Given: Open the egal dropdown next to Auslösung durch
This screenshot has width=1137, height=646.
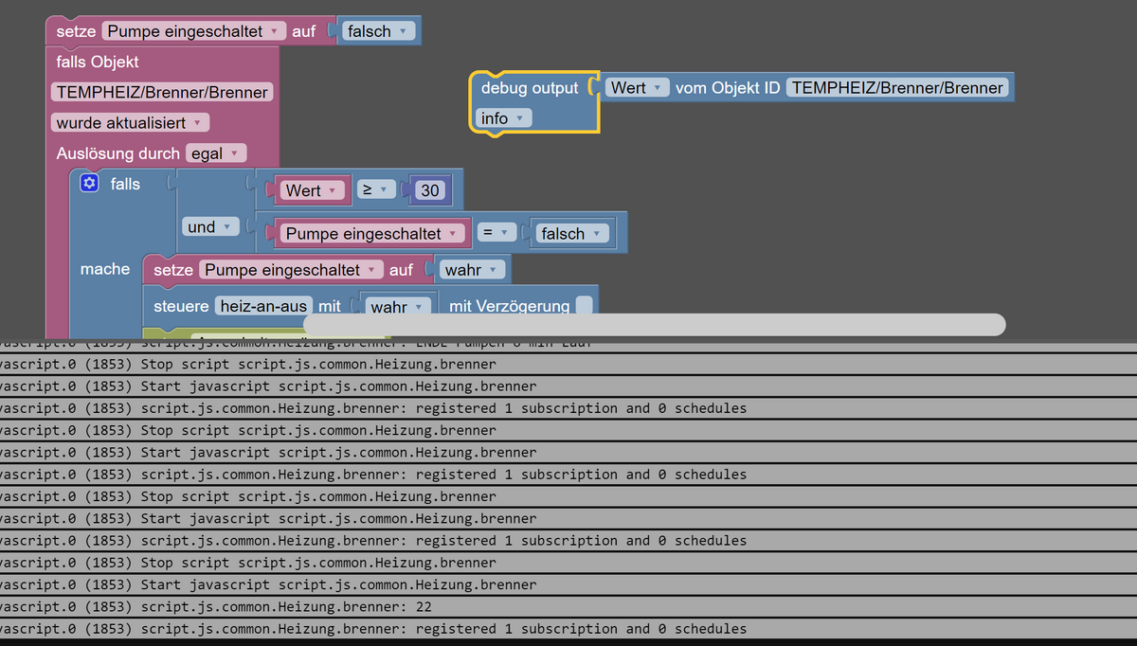Looking at the screenshot, I should tap(216, 153).
